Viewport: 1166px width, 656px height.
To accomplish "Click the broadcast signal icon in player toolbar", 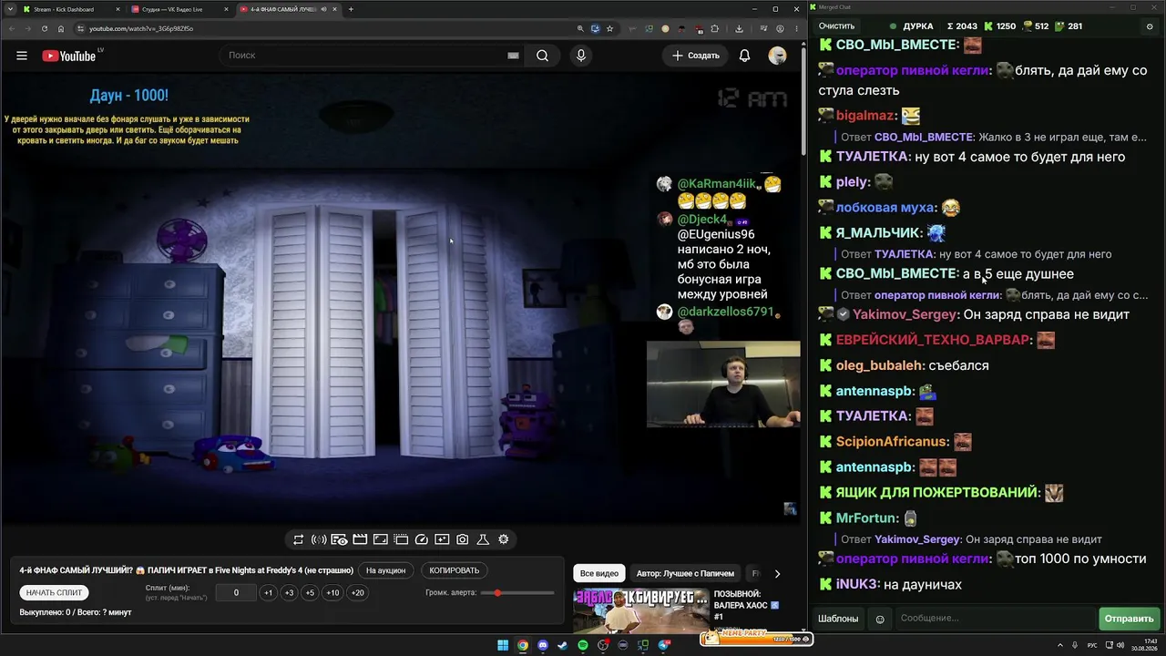I will pyautogui.click(x=319, y=539).
